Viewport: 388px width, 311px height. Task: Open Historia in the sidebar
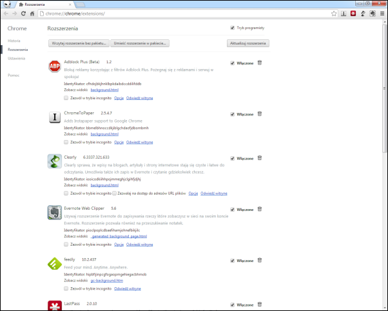tap(14, 41)
